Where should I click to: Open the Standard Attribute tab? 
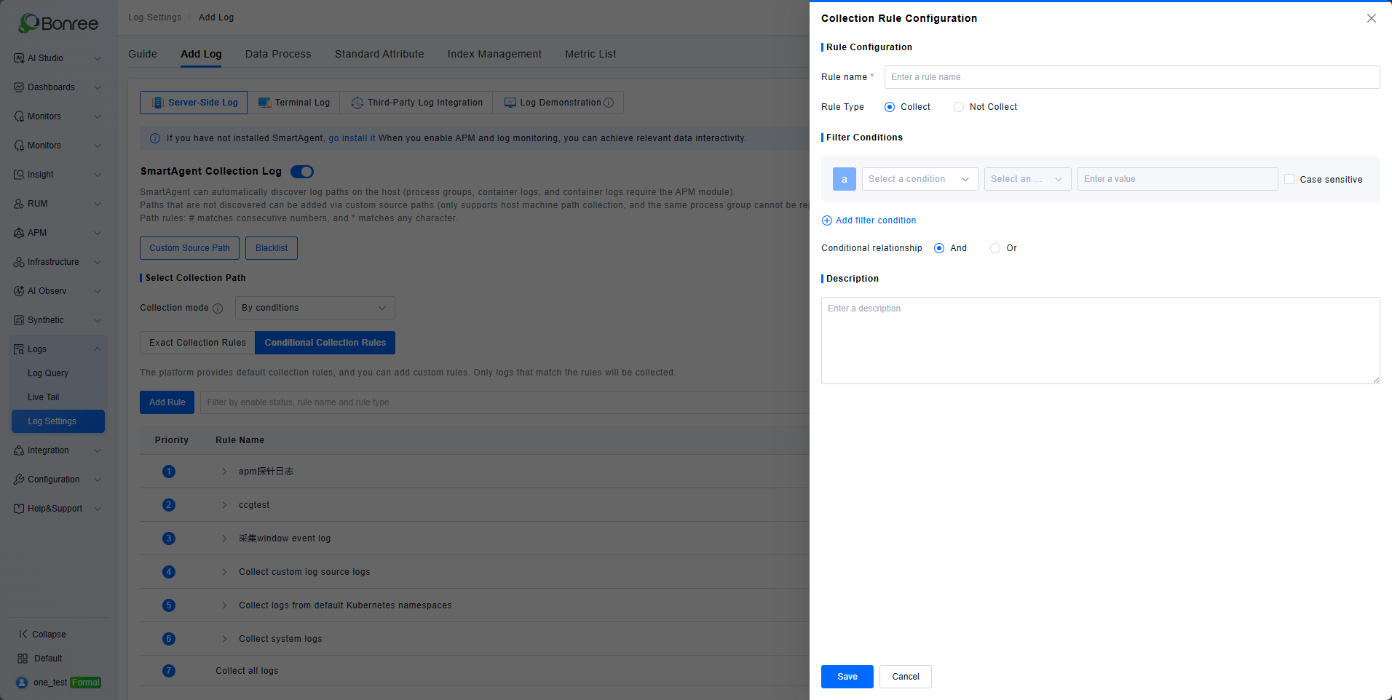[379, 54]
